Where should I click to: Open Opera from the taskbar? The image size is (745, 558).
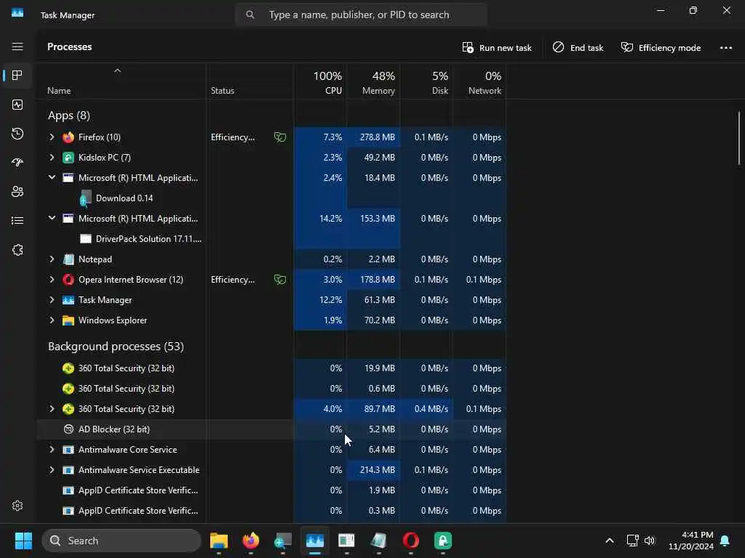point(411,541)
